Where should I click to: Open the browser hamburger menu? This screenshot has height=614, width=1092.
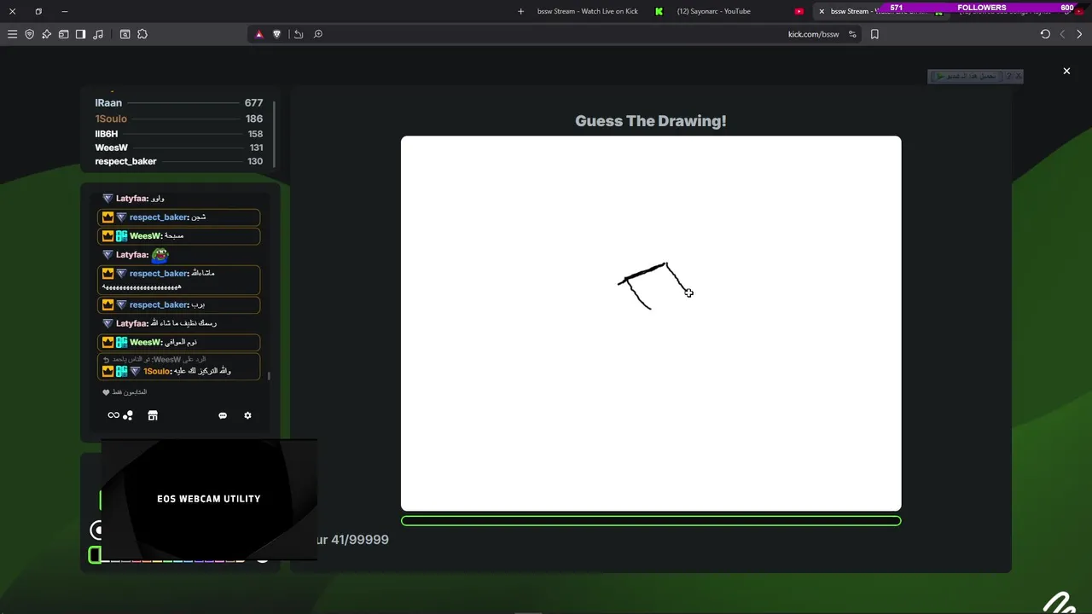[x=12, y=34]
